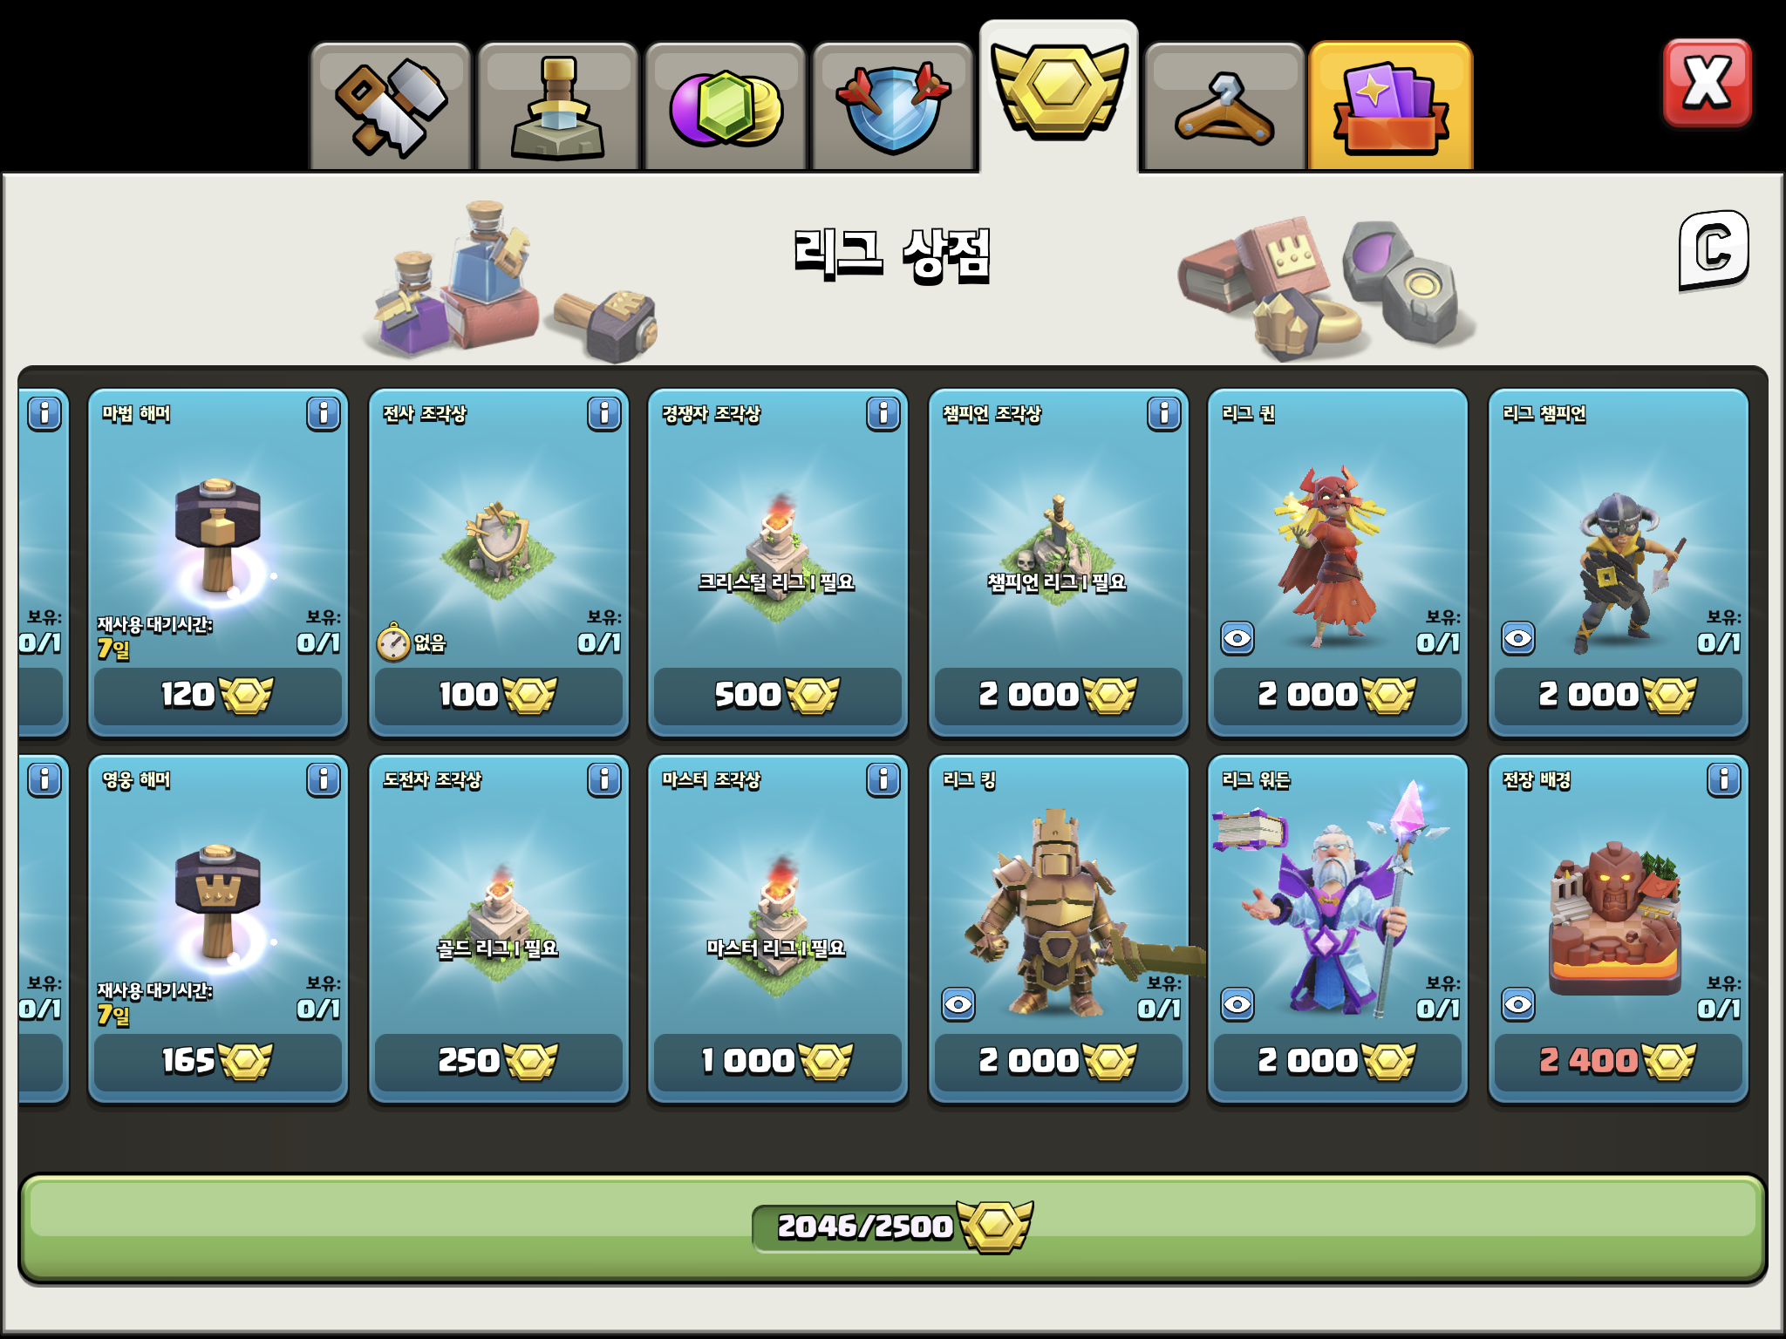The width and height of the screenshot is (1786, 1339).
Task: Click the C league currency icon button
Action: [x=1714, y=250]
